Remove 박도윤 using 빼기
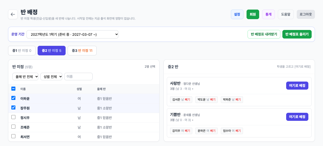The image size is (323, 146). coord(213,100)
